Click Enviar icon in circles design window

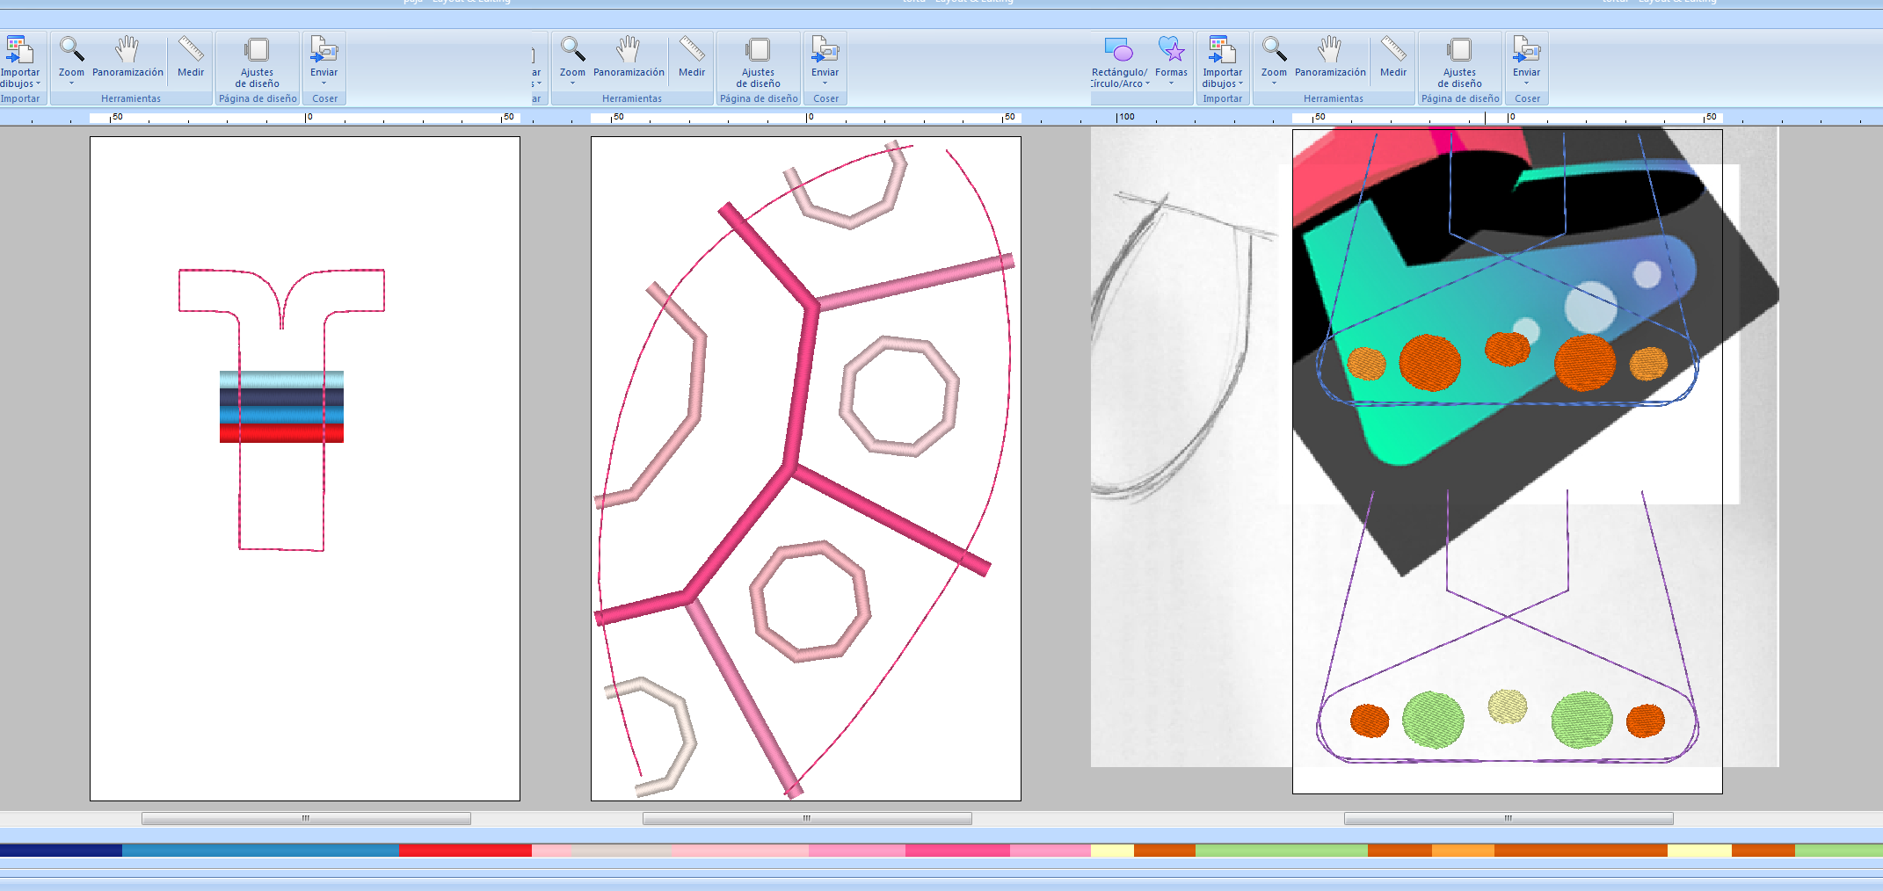[x=1526, y=49]
